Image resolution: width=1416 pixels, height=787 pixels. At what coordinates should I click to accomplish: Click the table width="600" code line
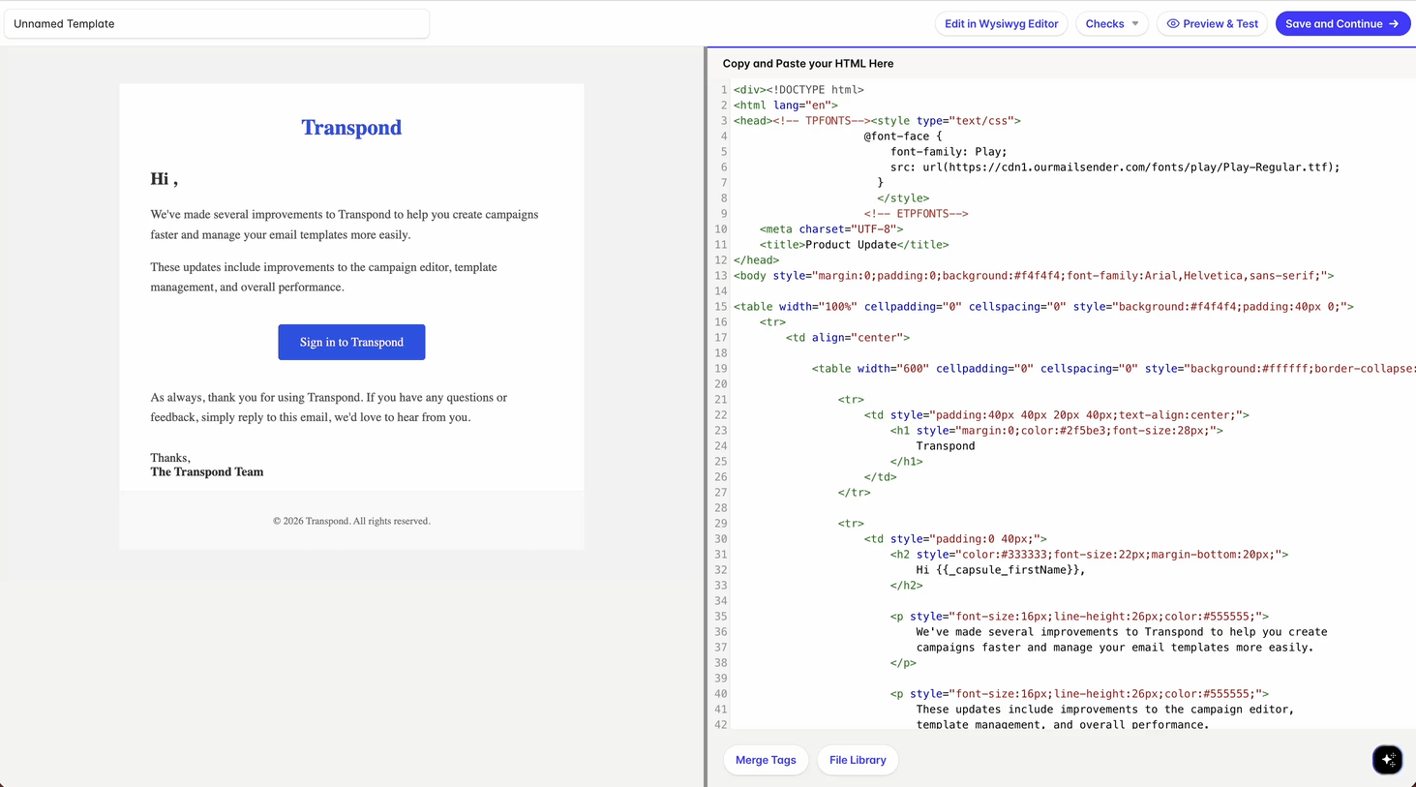pyautogui.click(x=1113, y=369)
